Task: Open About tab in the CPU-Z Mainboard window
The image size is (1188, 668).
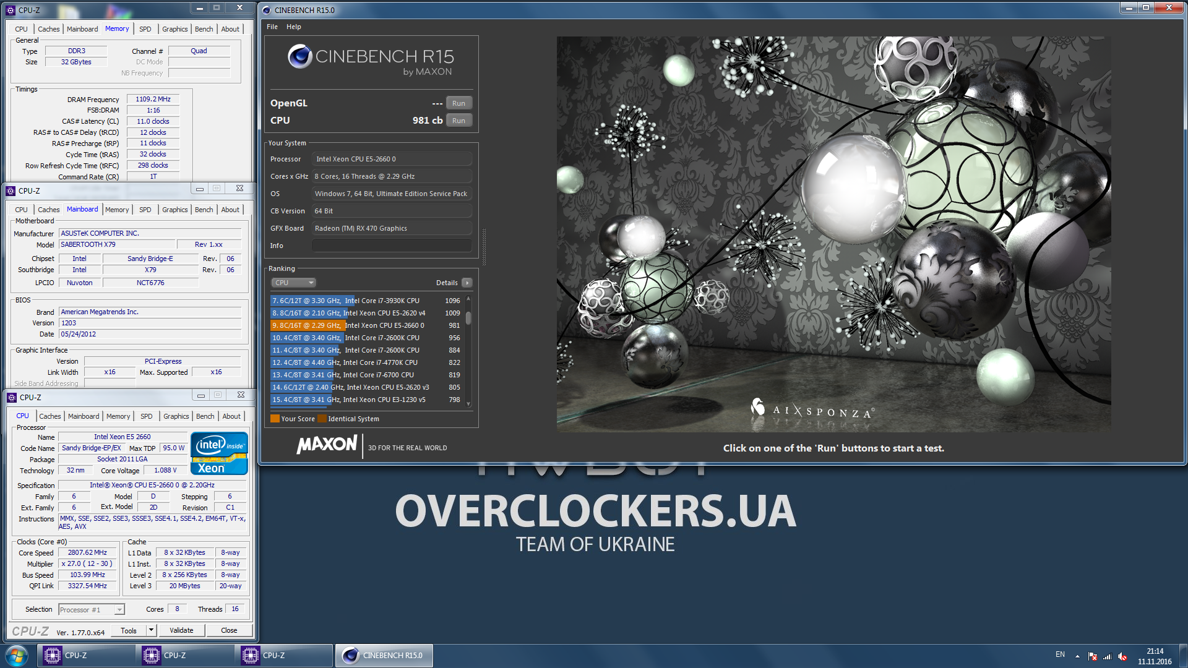Action: click(x=230, y=210)
